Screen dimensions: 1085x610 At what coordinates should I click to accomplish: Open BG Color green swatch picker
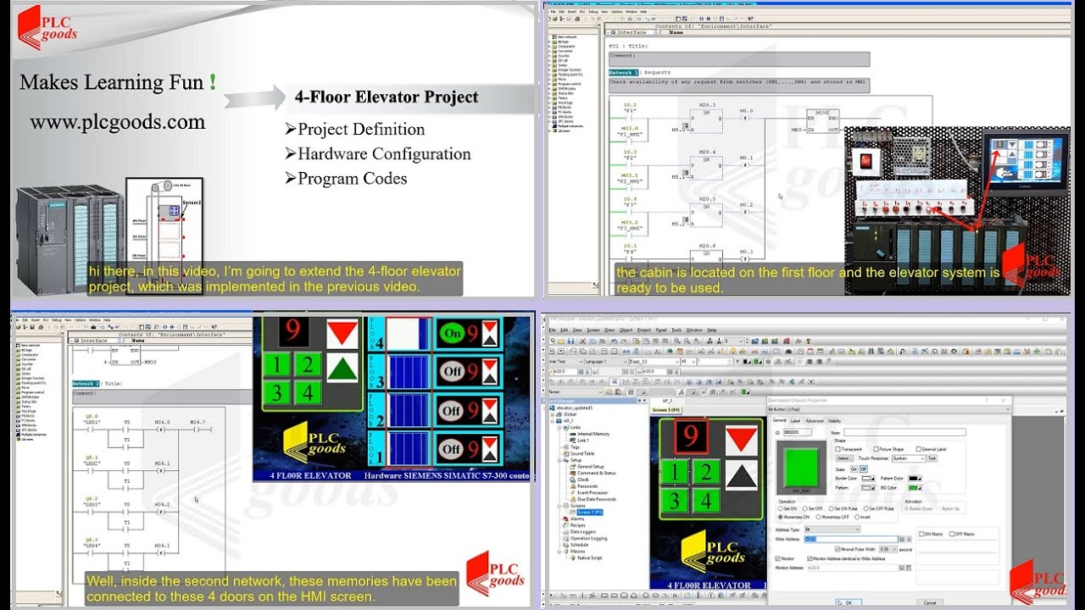915,488
